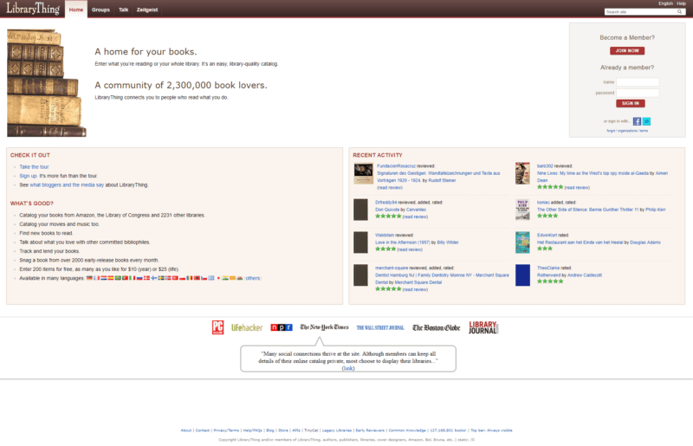693x446 pixels.
Task: Select the Spanish flag language
Action: 111,278
